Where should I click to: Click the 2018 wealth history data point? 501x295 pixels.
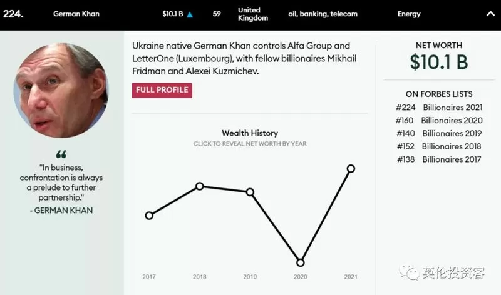200,186
